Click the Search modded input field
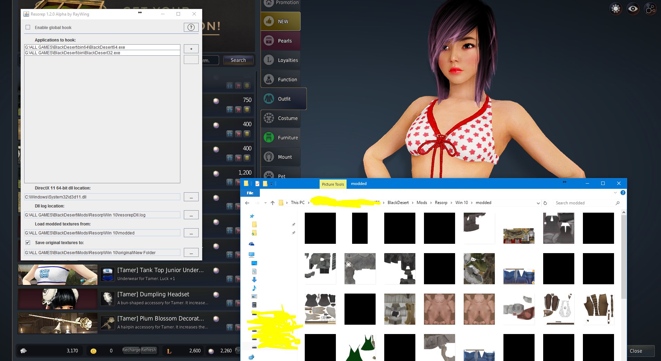Viewport: 661px width, 361px height. pyautogui.click(x=584, y=203)
